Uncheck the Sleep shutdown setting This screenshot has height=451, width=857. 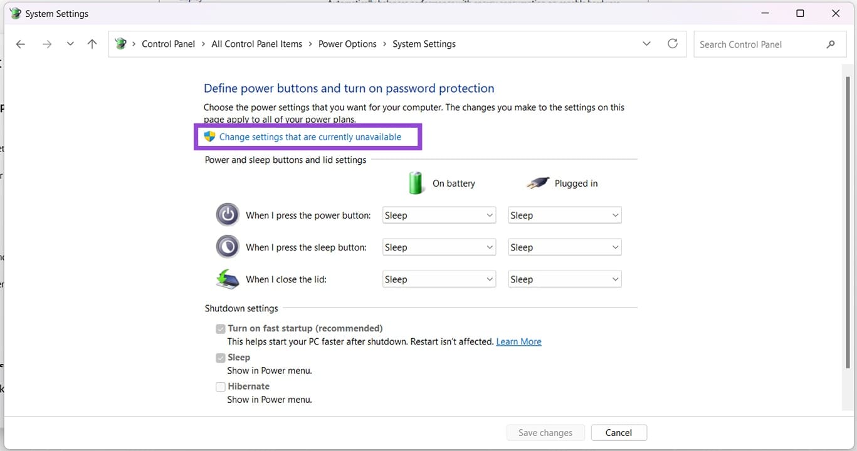pos(220,358)
